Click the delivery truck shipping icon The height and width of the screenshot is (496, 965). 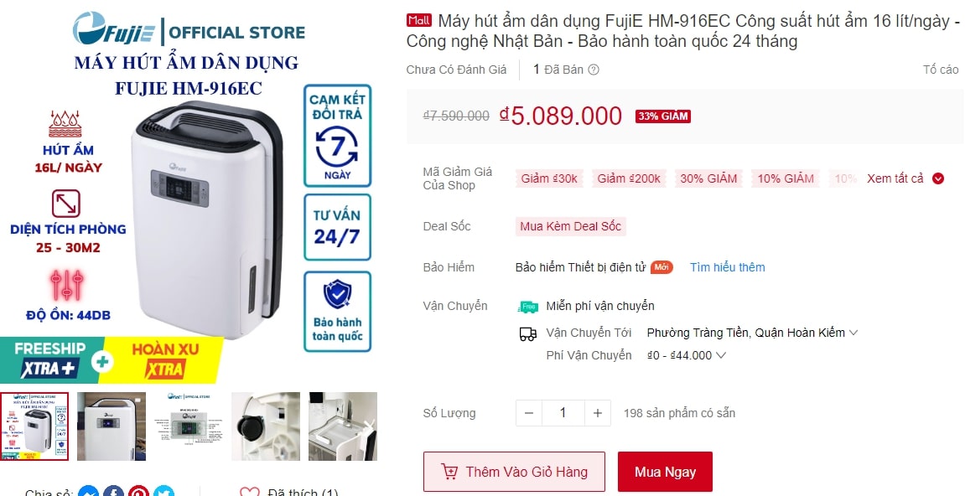point(528,333)
